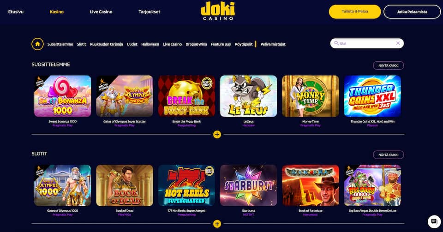
Task: Expand Slotit row with the plus icon
Action: (x=217, y=224)
